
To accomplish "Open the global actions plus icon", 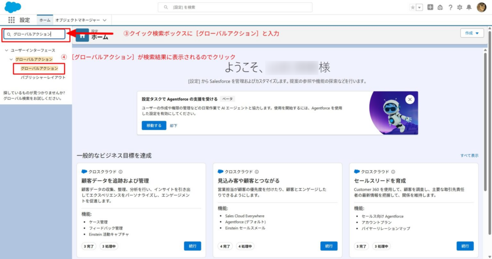I will [430, 7].
